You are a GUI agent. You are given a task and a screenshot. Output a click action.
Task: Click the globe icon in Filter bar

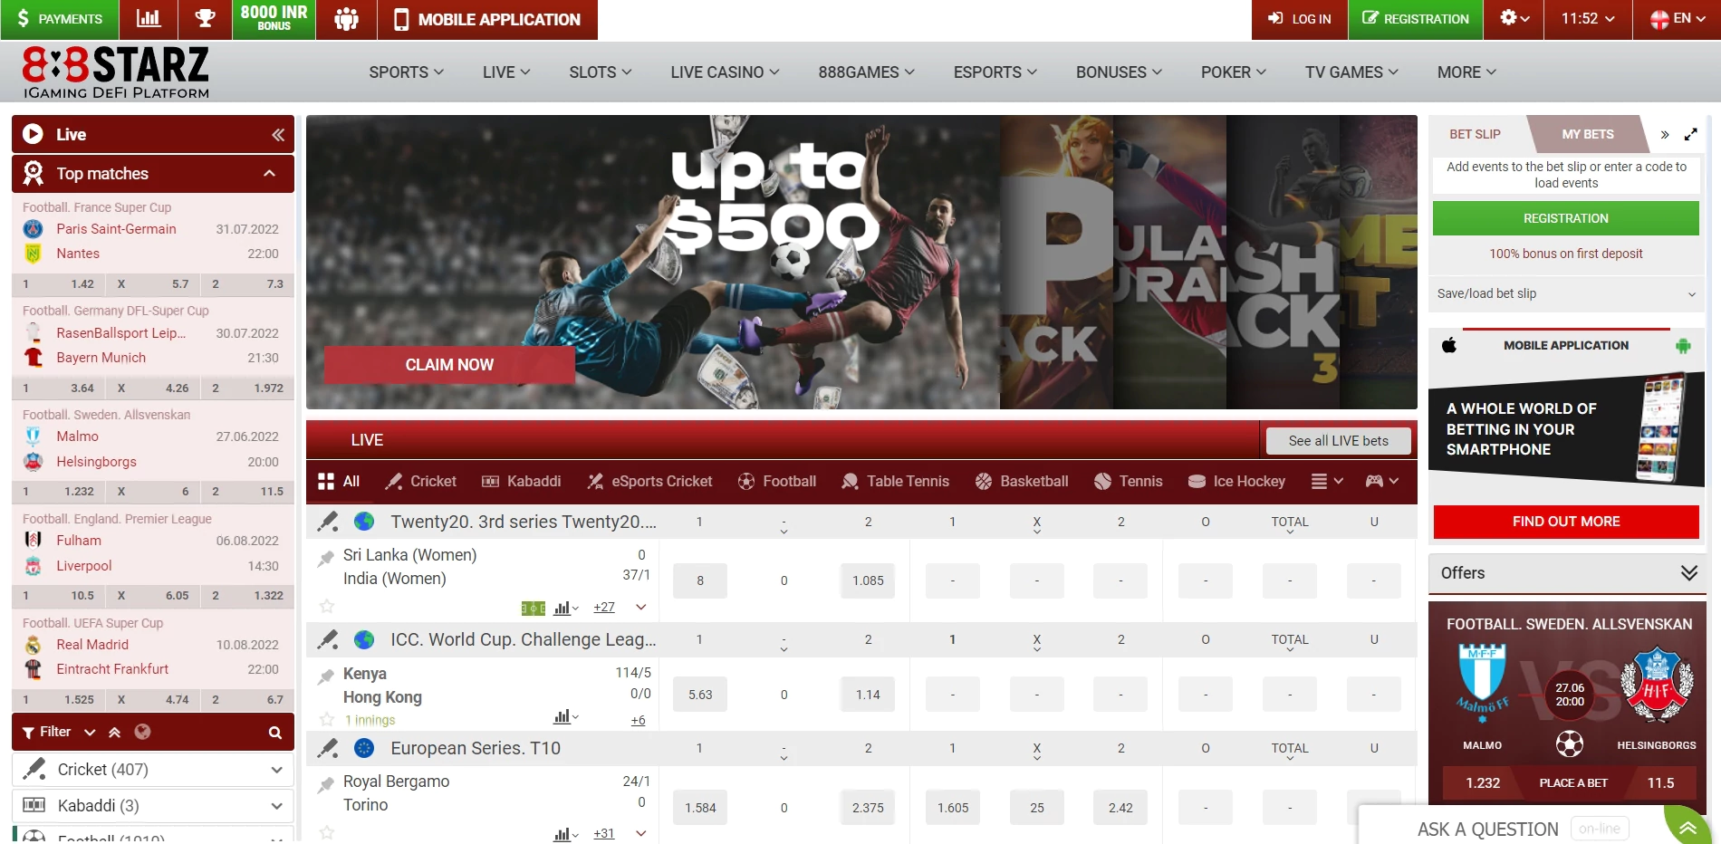pyautogui.click(x=142, y=732)
